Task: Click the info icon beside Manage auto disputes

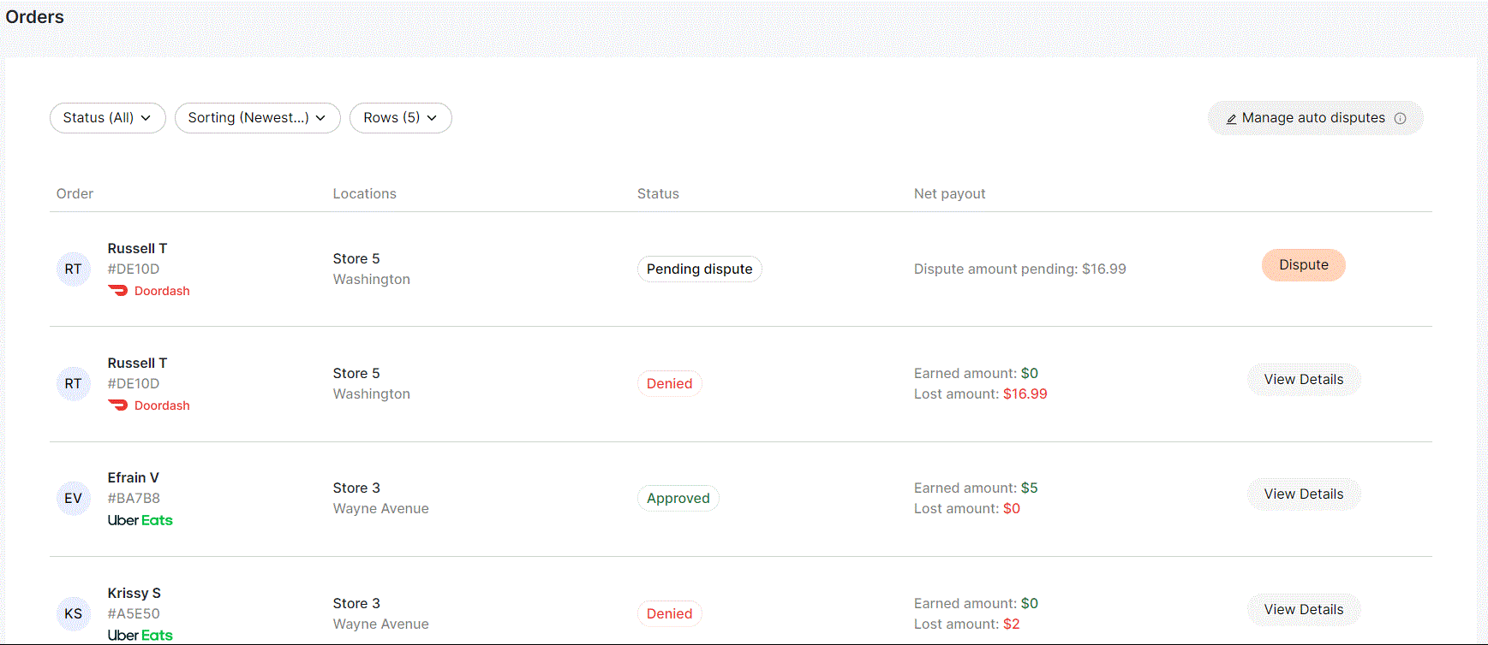Action: (1400, 119)
